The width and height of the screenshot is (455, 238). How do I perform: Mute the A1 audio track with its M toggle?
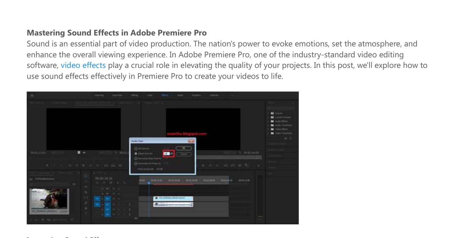(x=114, y=204)
